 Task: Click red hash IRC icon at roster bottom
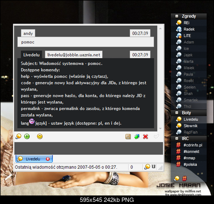point(185,178)
